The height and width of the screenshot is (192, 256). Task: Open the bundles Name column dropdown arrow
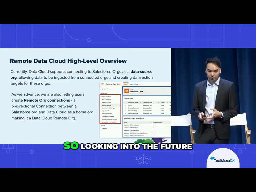(x=150, y=122)
